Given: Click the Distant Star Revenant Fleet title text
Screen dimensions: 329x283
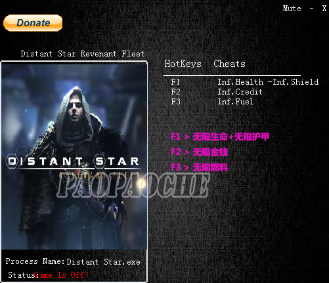Looking at the screenshot, I should pos(83,54).
